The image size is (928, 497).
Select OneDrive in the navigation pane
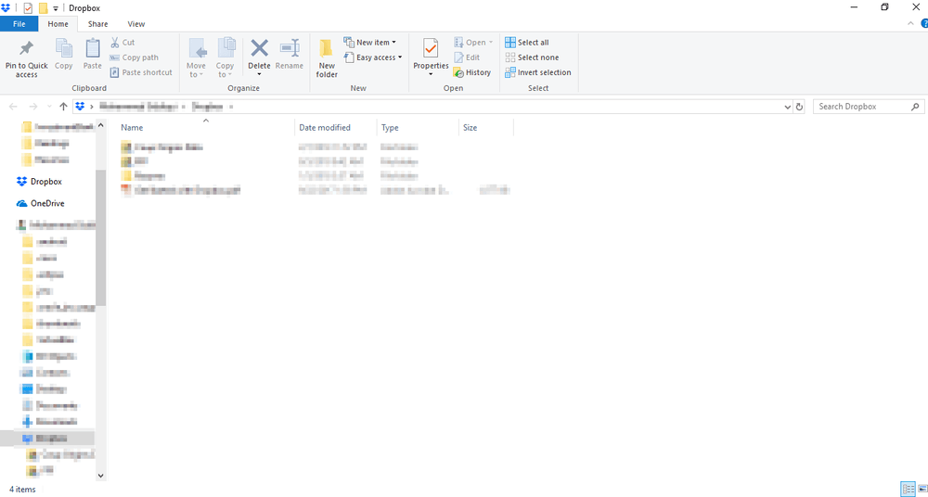(41, 203)
